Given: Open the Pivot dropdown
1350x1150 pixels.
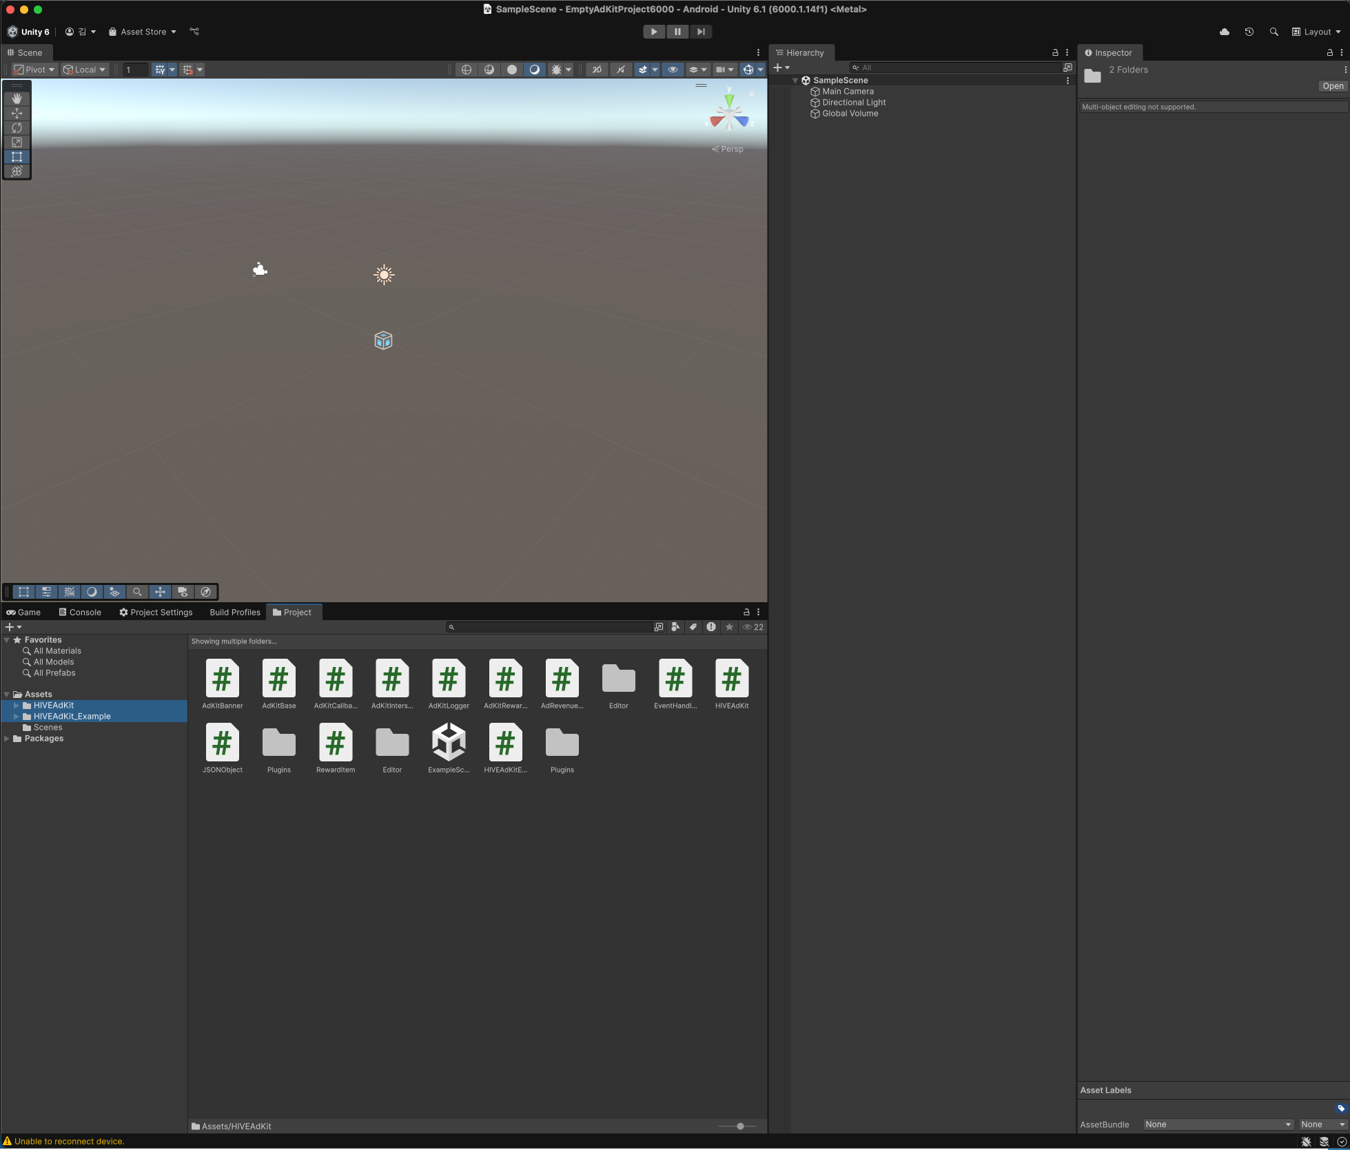Looking at the screenshot, I should (x=34, y=70).
